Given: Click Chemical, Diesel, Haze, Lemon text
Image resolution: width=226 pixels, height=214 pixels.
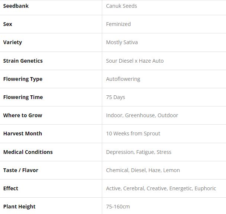Looking at the screenshot, I should 143,170.
